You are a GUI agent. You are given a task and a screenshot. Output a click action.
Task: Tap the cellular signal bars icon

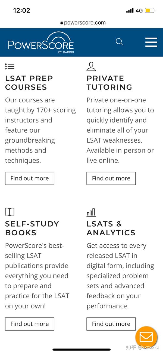pyautogui.click(x=130, y=10)
